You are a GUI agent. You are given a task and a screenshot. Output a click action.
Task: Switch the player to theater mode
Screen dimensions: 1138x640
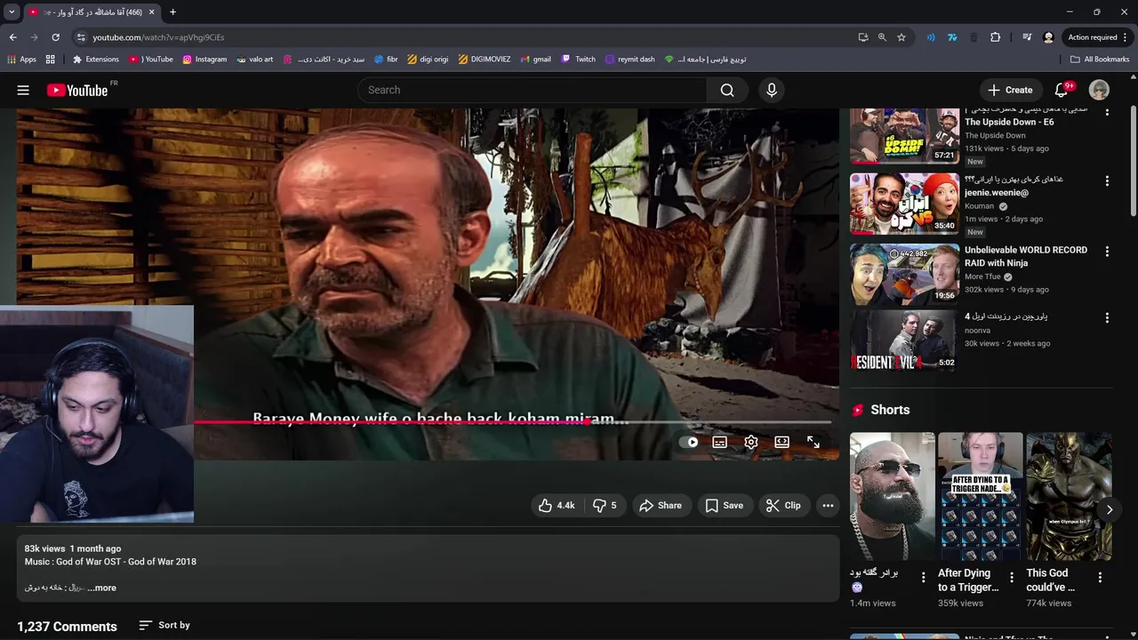point(781,442)
